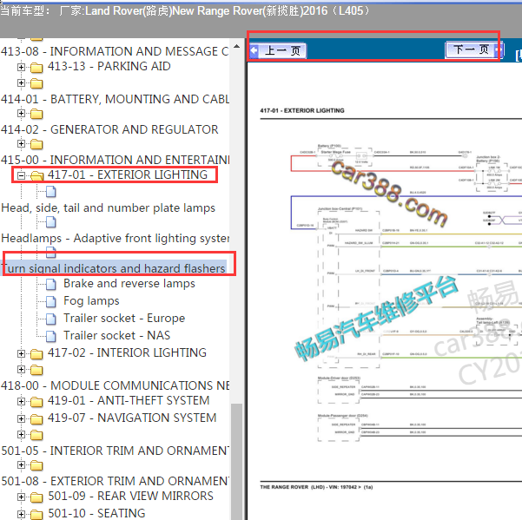Expand the 419-01 ANTI-THEFT SYSTEM node
This screenshot has width=522, height=520.
21,401
